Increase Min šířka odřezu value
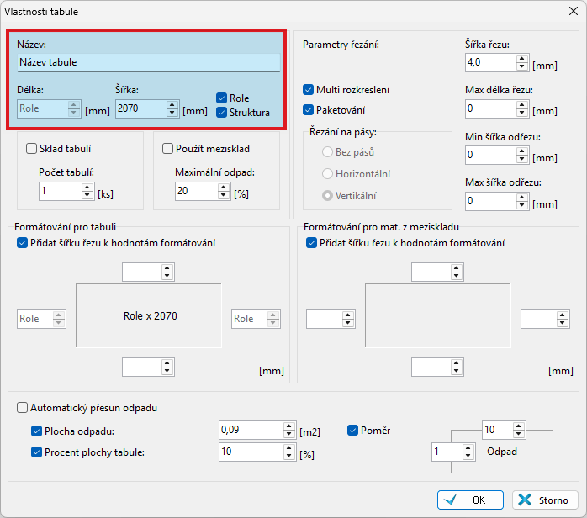The height and width of the screenshot is (518, 587). coord(523,151)
